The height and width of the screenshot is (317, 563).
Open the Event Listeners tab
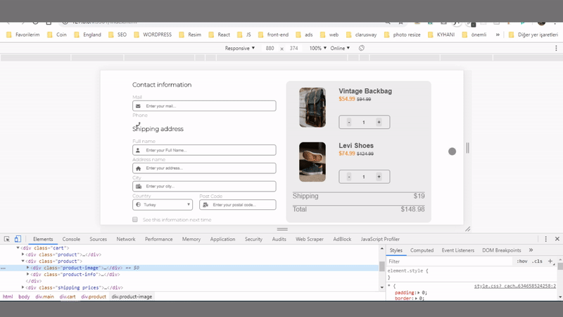(458, 250)
